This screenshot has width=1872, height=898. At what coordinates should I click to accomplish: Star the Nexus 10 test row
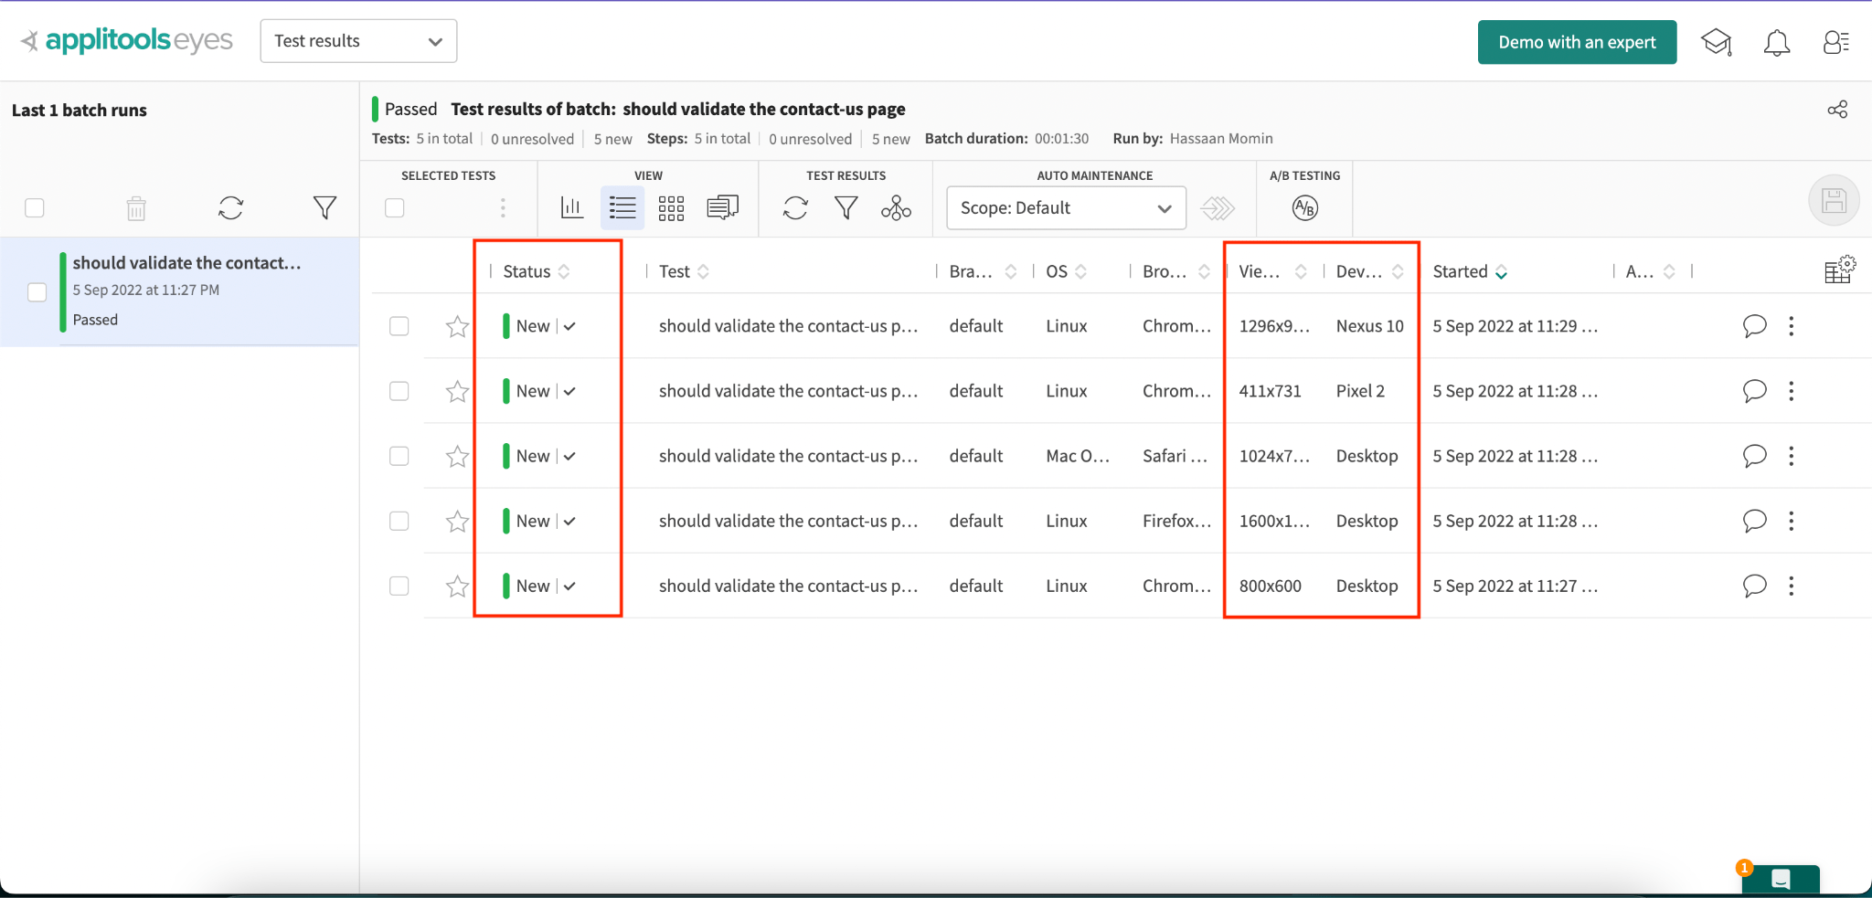[x=457, y=326]
